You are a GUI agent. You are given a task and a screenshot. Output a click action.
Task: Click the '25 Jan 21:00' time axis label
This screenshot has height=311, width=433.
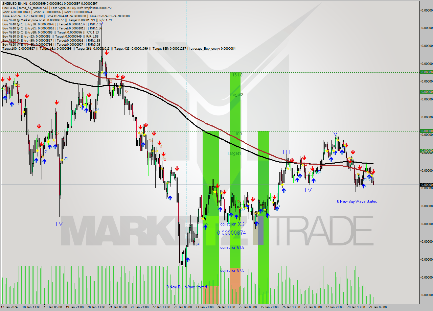269,307
